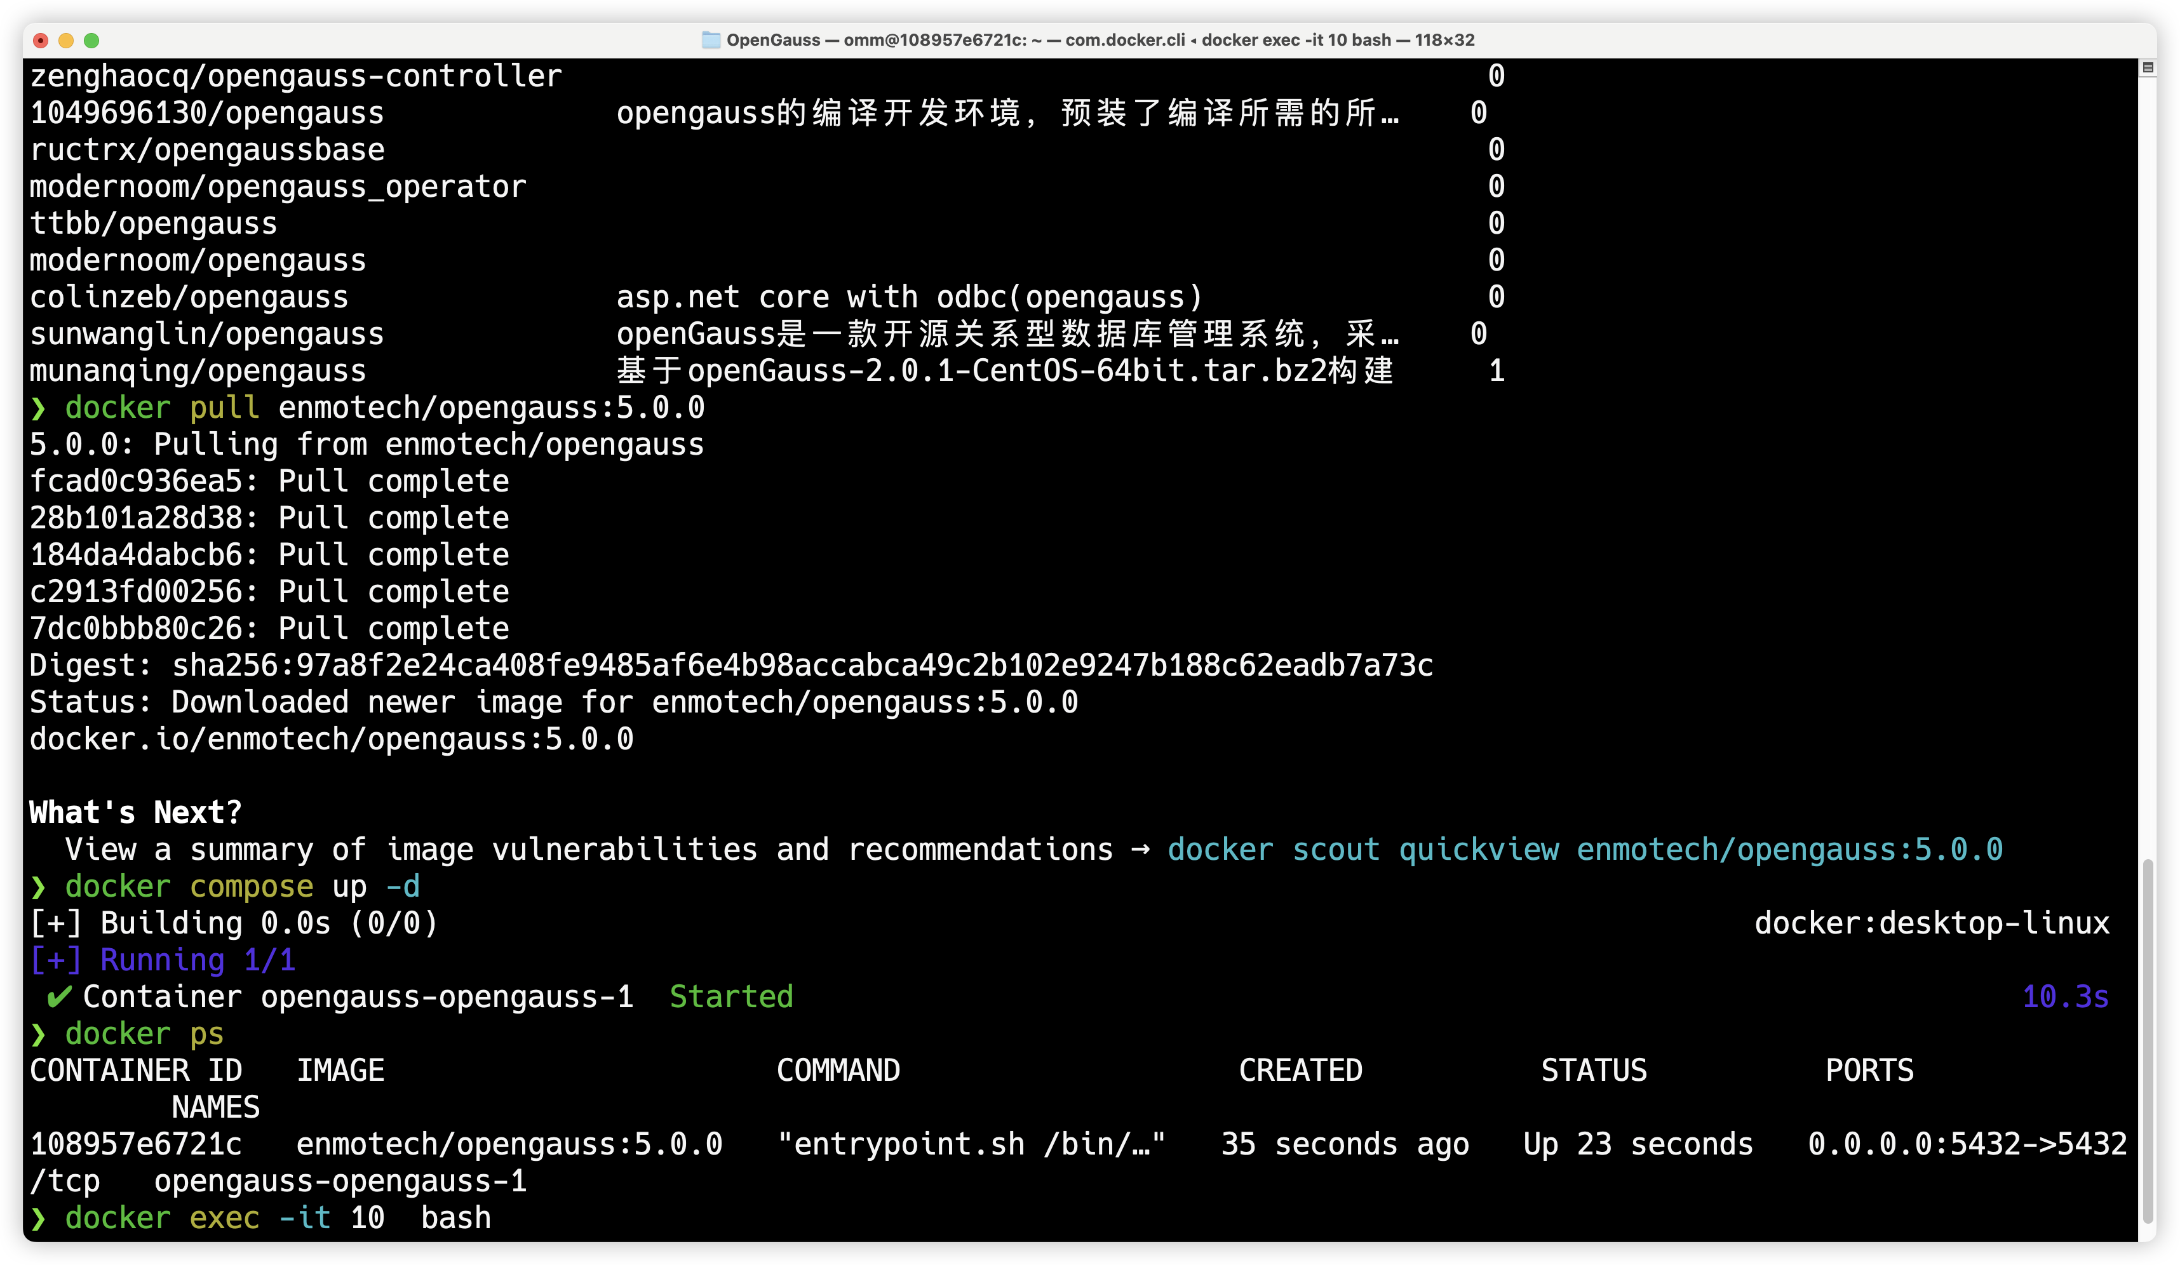The width and height of the screenshot is (2180, 1265).
Task: Click the 'c2913fd00256: Pull complete' line
Action: (x=269, y=591)
